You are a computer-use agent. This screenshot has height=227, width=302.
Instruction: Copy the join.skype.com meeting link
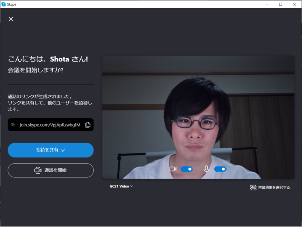88,125
